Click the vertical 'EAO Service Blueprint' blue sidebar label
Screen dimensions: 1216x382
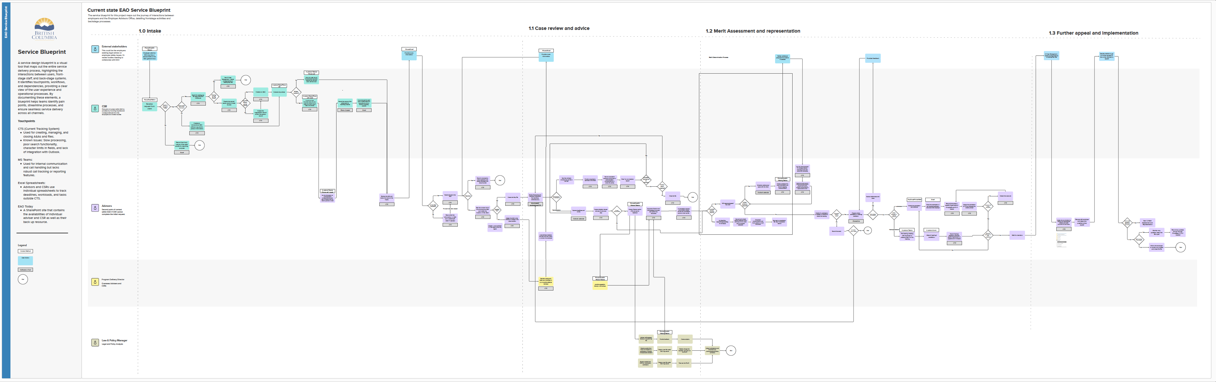pos(6,22)
